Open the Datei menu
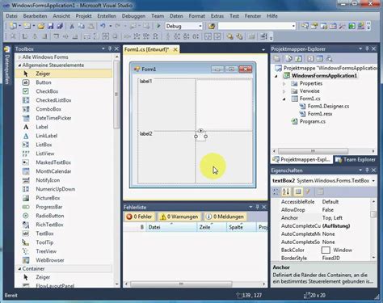The image size is (383, 303). 11,16
